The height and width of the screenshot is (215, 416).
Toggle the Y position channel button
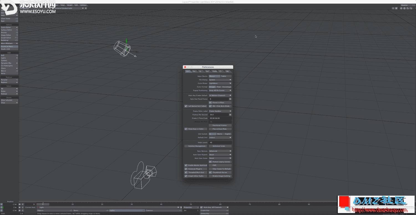pyautogui.click(x=1, y=207)
